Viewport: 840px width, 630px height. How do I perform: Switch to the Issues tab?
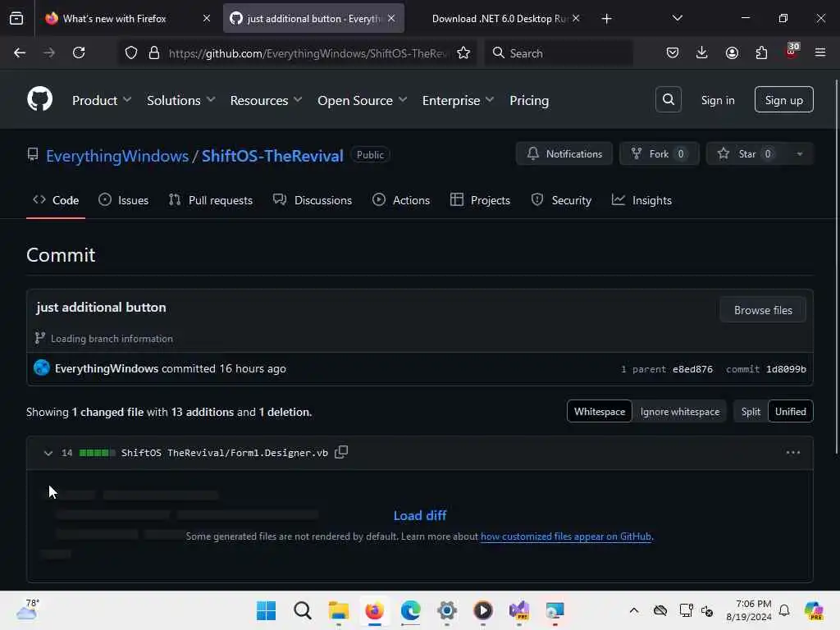pos(124,200)
